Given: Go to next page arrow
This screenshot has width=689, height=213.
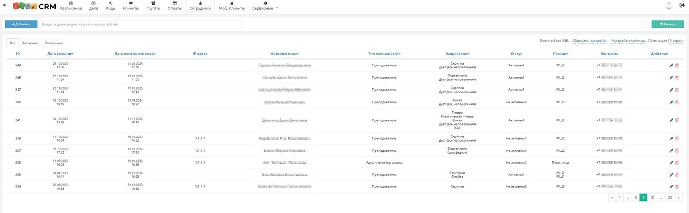Looking at the screenshot, I should [679, 197].
